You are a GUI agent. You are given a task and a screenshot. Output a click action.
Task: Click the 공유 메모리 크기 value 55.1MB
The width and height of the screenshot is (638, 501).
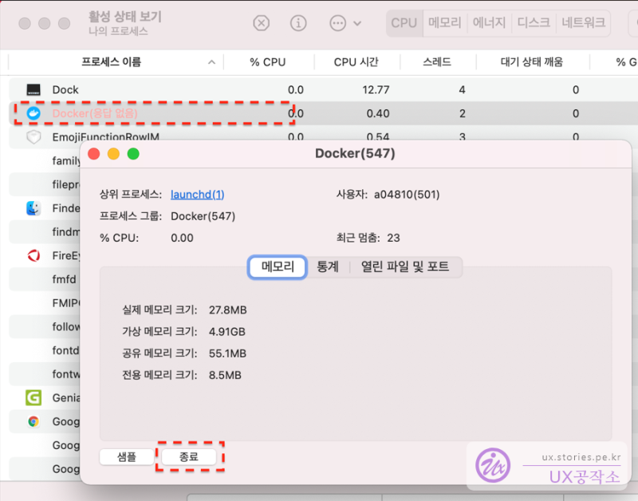point(227,353)
